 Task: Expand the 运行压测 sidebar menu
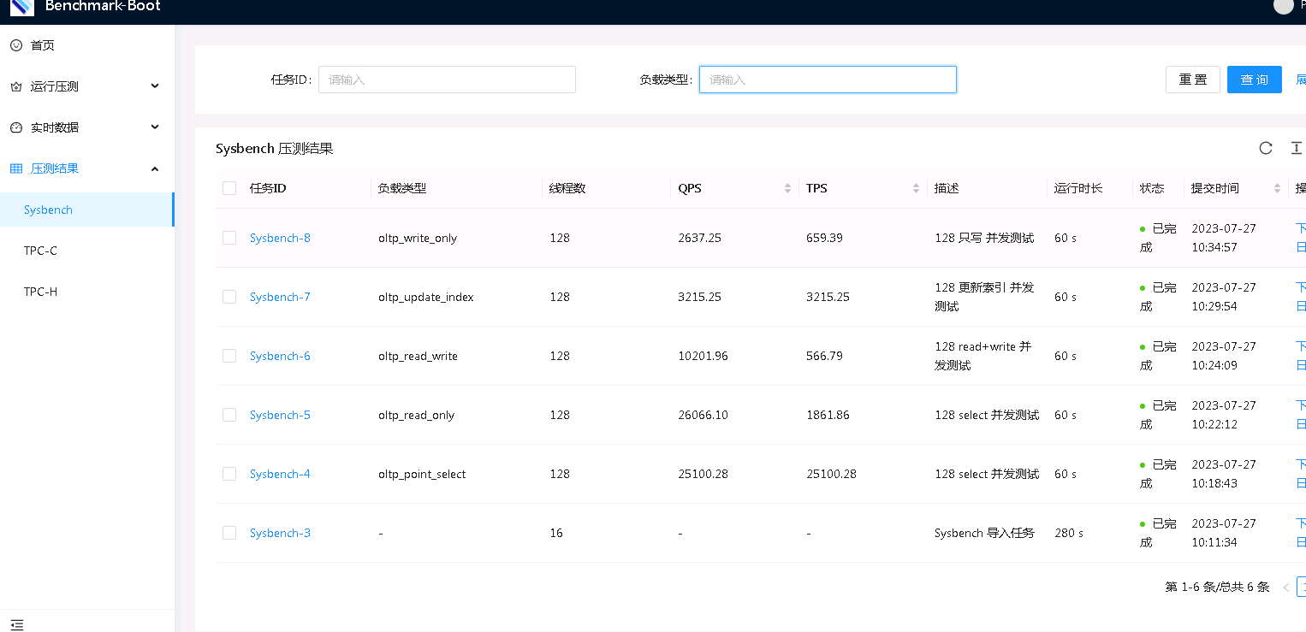click(x=86, y=86)
